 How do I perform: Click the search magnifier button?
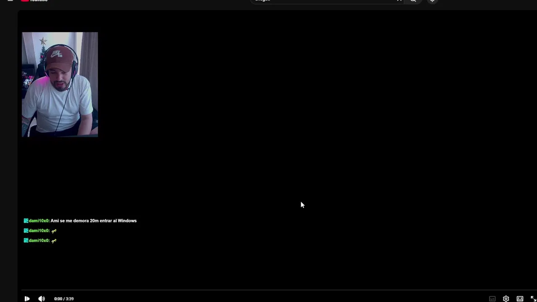(x=413, y=1)
